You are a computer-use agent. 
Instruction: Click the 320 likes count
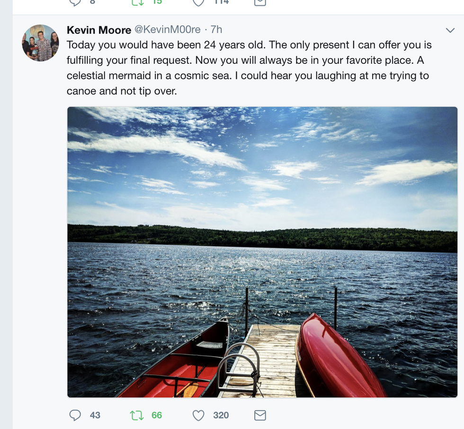(x=221, y=415)
